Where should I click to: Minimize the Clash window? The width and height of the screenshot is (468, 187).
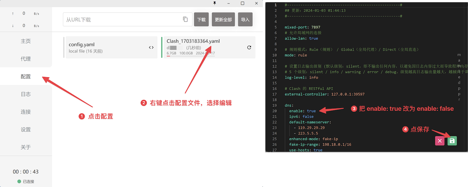point(228,3)
